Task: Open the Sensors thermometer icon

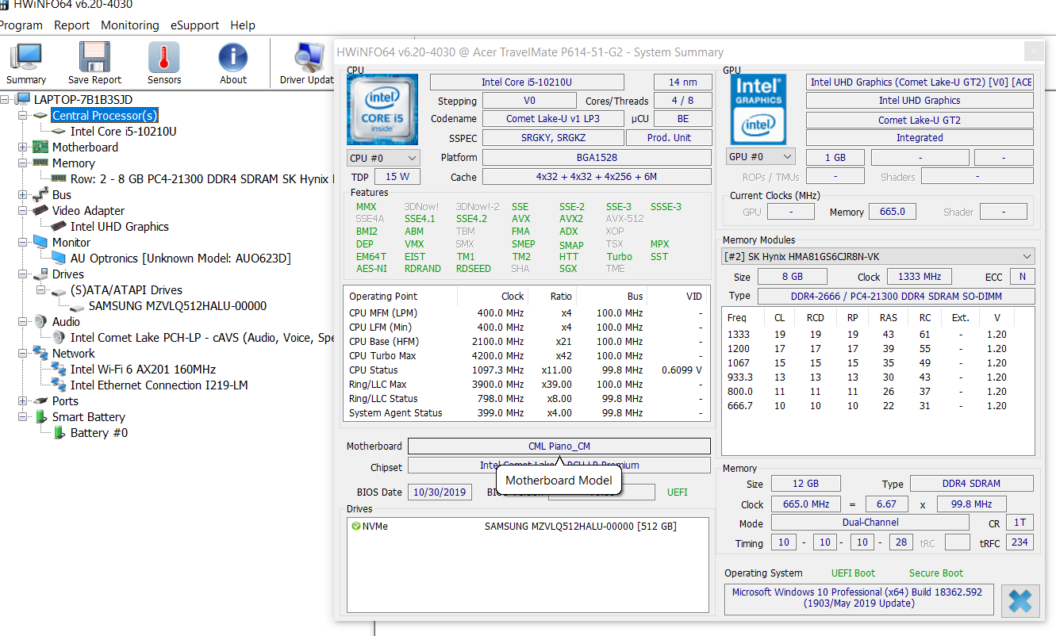Action: [164, 63]
